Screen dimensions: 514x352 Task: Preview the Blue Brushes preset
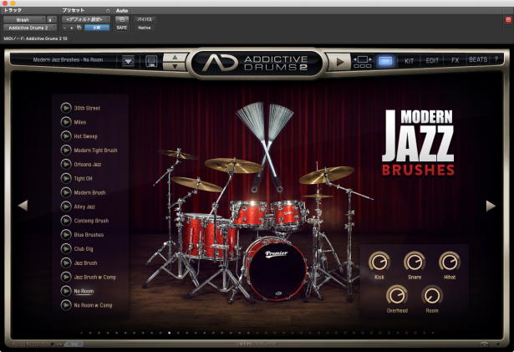66,235
